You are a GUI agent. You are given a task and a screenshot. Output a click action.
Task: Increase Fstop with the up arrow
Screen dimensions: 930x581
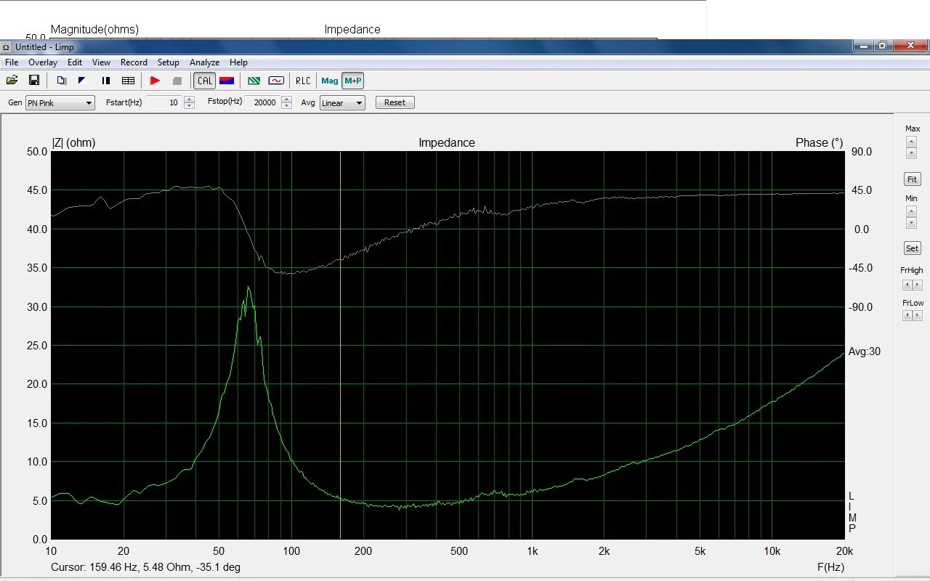tap(287, 99)
